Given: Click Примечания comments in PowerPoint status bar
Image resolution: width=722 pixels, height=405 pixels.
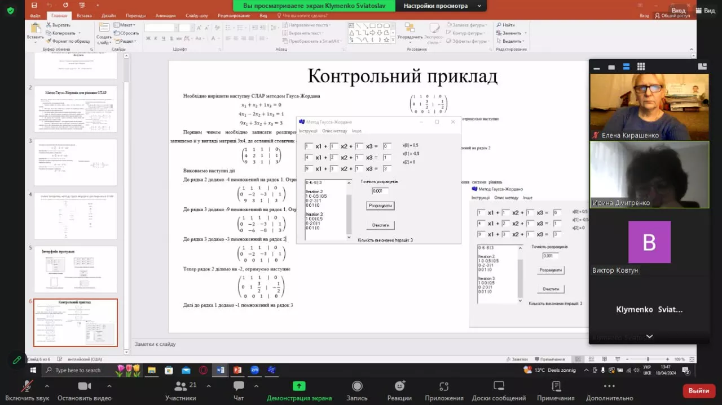Looking at the screenshot, I should (x=549, y=359).
